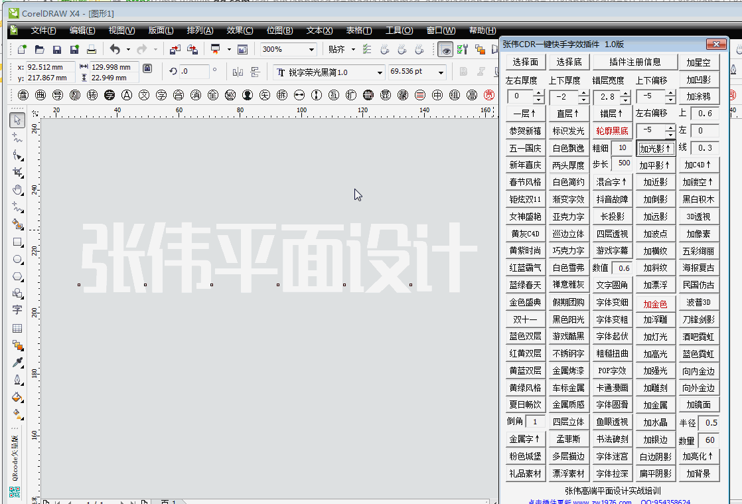The width and height of the screenshot is (742, 504).
Task: Select the Pick (arrow) tool
Action: coord(17,120)
